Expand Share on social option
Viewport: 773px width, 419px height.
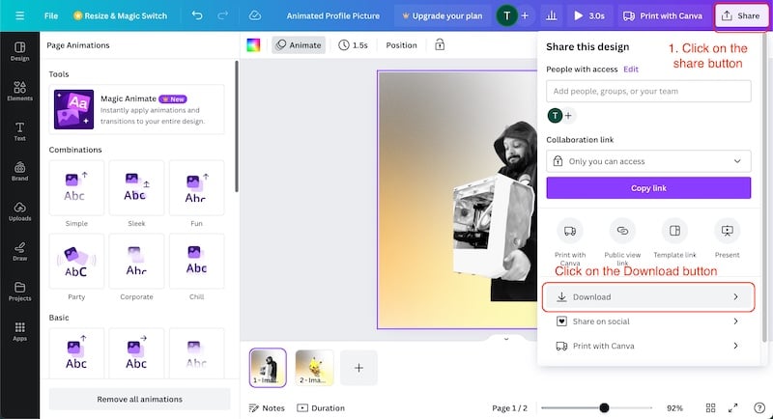pos(648,321)
